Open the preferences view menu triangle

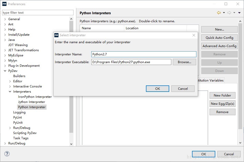pyautogui.click(x=239, y=13)
